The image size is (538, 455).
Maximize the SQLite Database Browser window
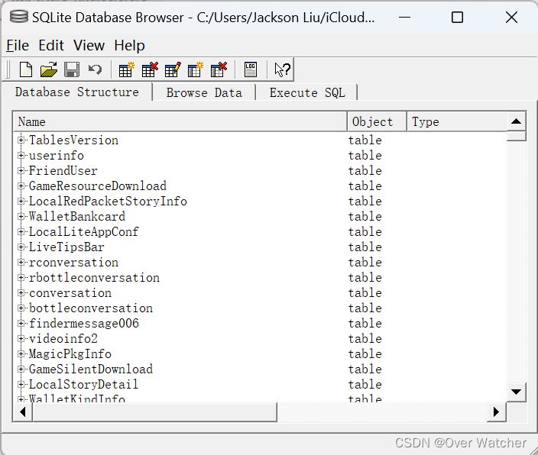[x=457, y=17]
